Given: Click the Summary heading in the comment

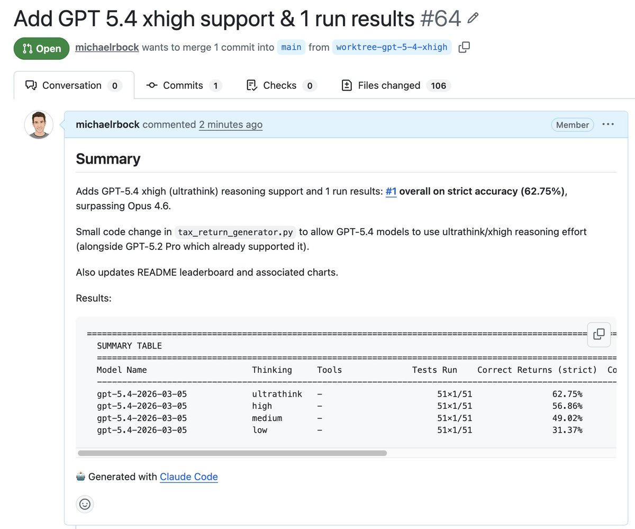Looking at the screenshot, I should tap(108, 159).
